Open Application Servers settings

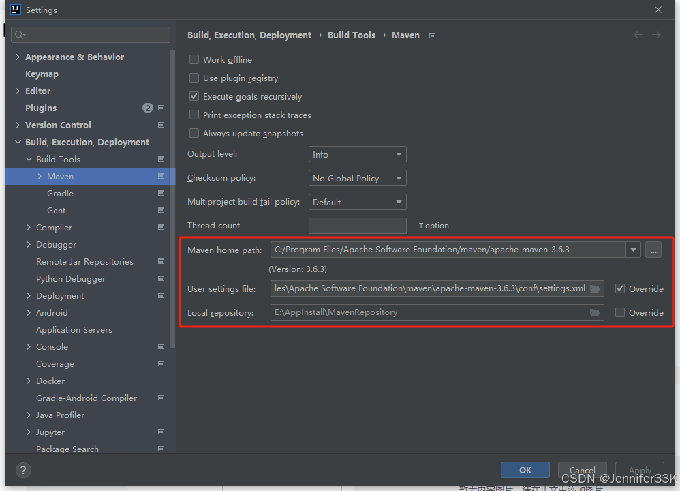tap(74, 330)
